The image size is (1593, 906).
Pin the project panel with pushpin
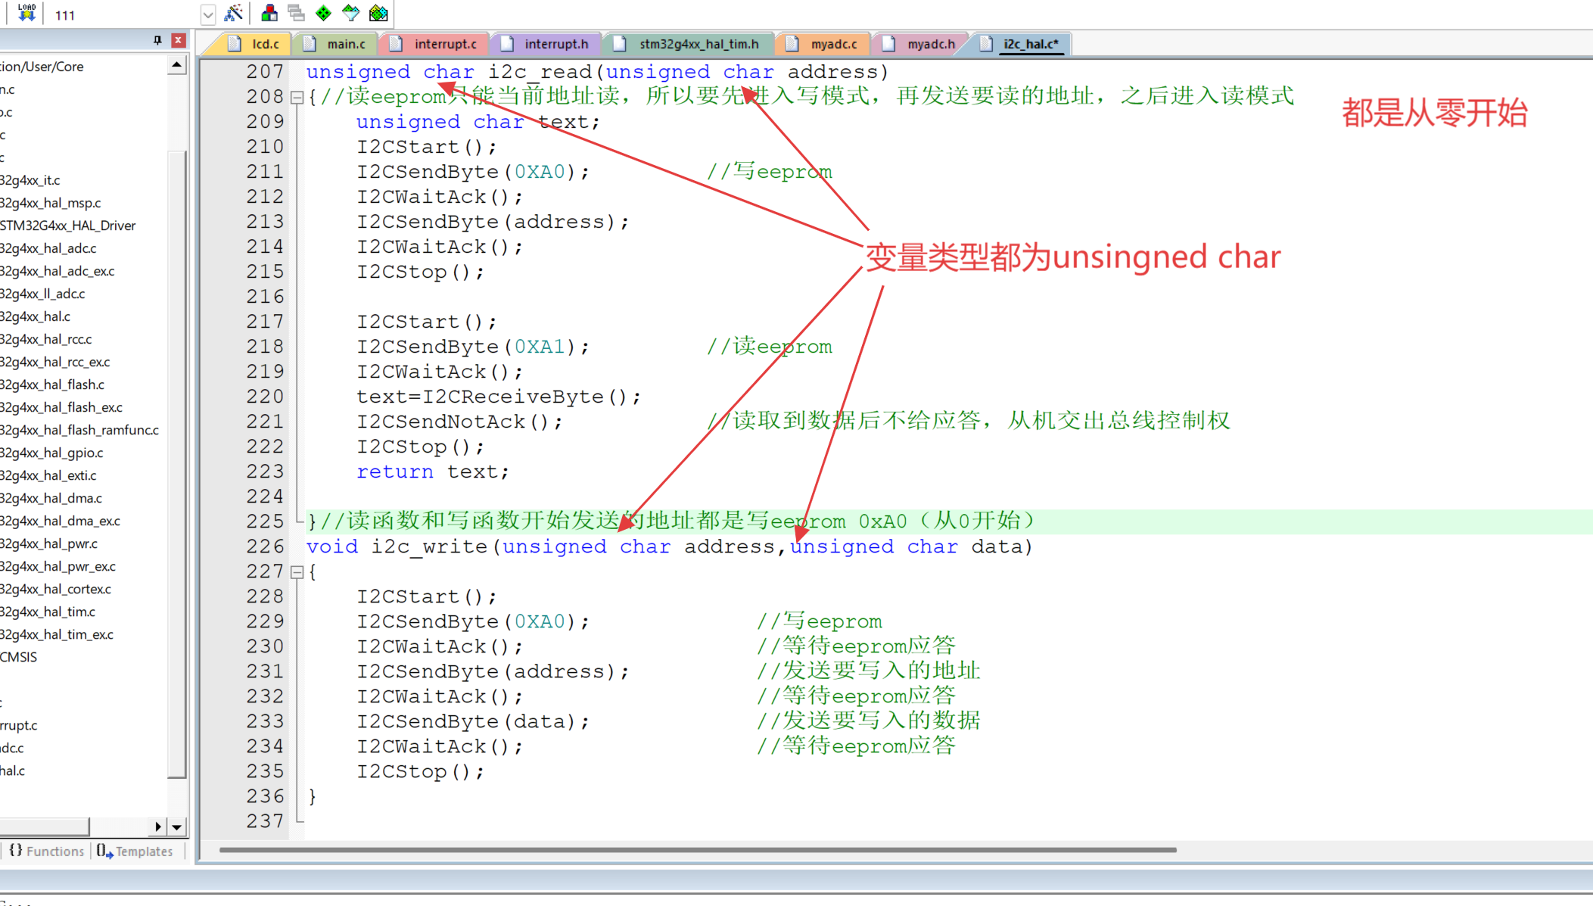157,40
